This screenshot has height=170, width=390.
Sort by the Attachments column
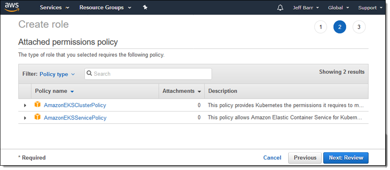182,91
